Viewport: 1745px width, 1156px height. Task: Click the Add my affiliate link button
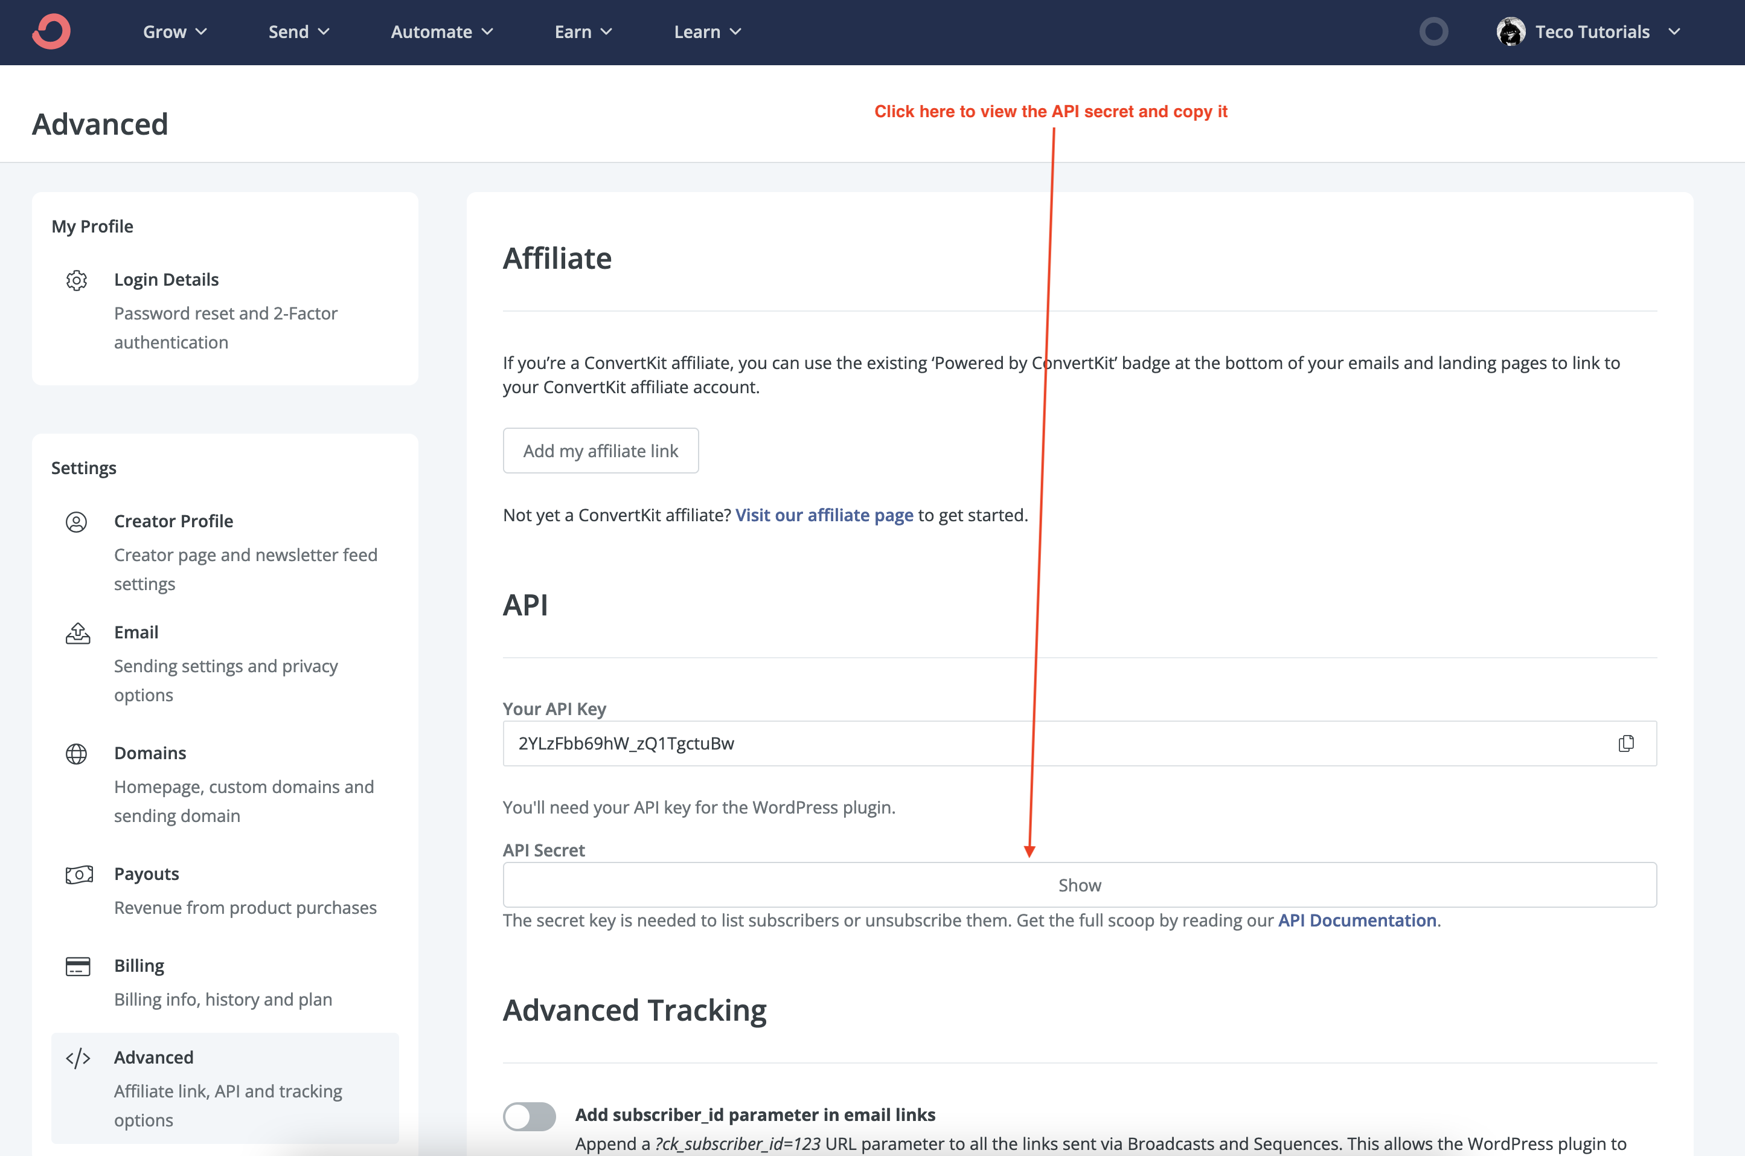click(600, 451)
